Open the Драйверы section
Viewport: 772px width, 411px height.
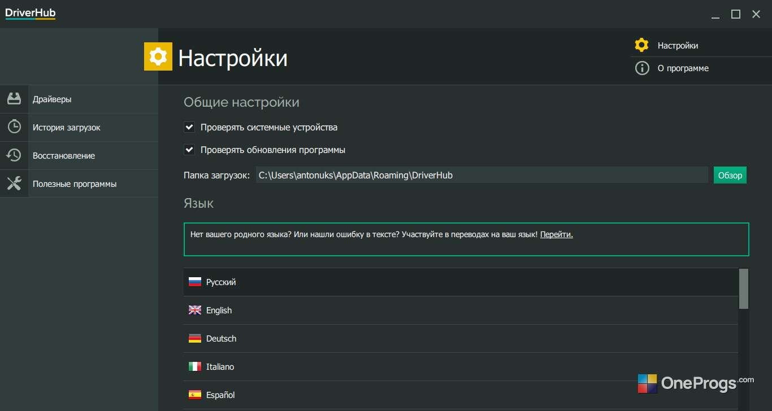[79, 99]
